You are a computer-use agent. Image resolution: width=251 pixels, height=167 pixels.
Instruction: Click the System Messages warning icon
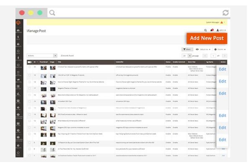pos(222,23)
